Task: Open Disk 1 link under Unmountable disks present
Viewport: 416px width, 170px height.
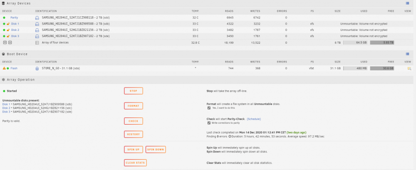Action: (x=6, y=104)
